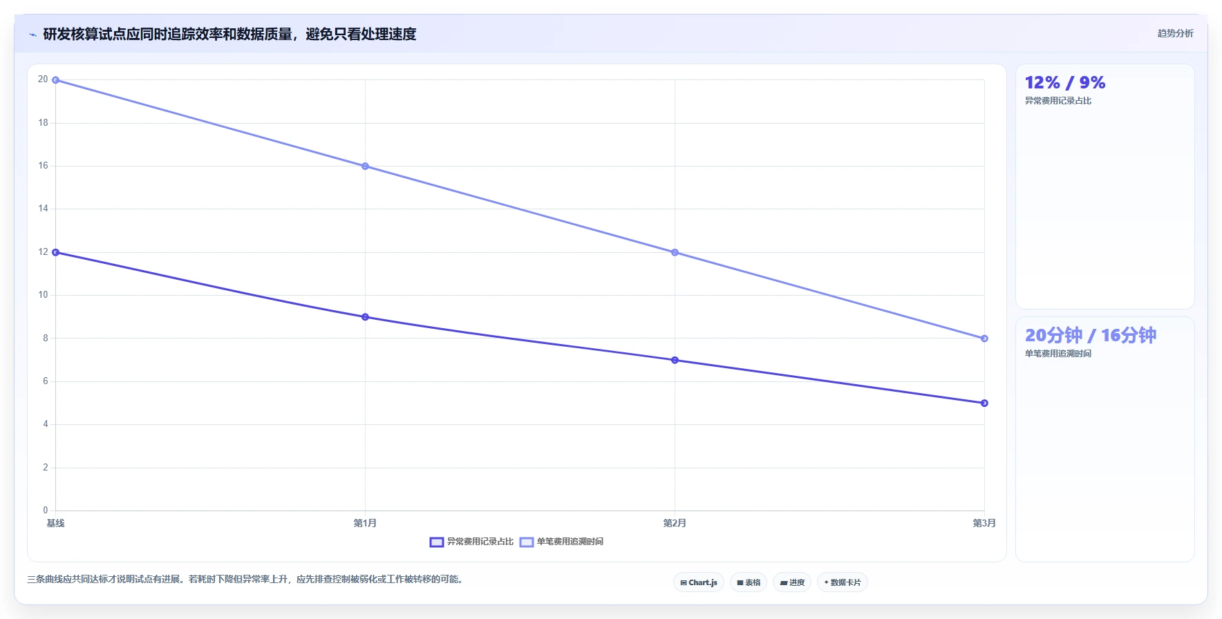Click the trend icon before the title

pyautogui.click(x=32, y=35)
